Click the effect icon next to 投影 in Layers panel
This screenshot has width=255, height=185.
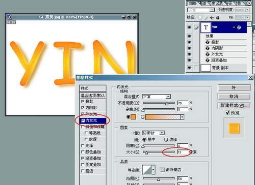208,42
